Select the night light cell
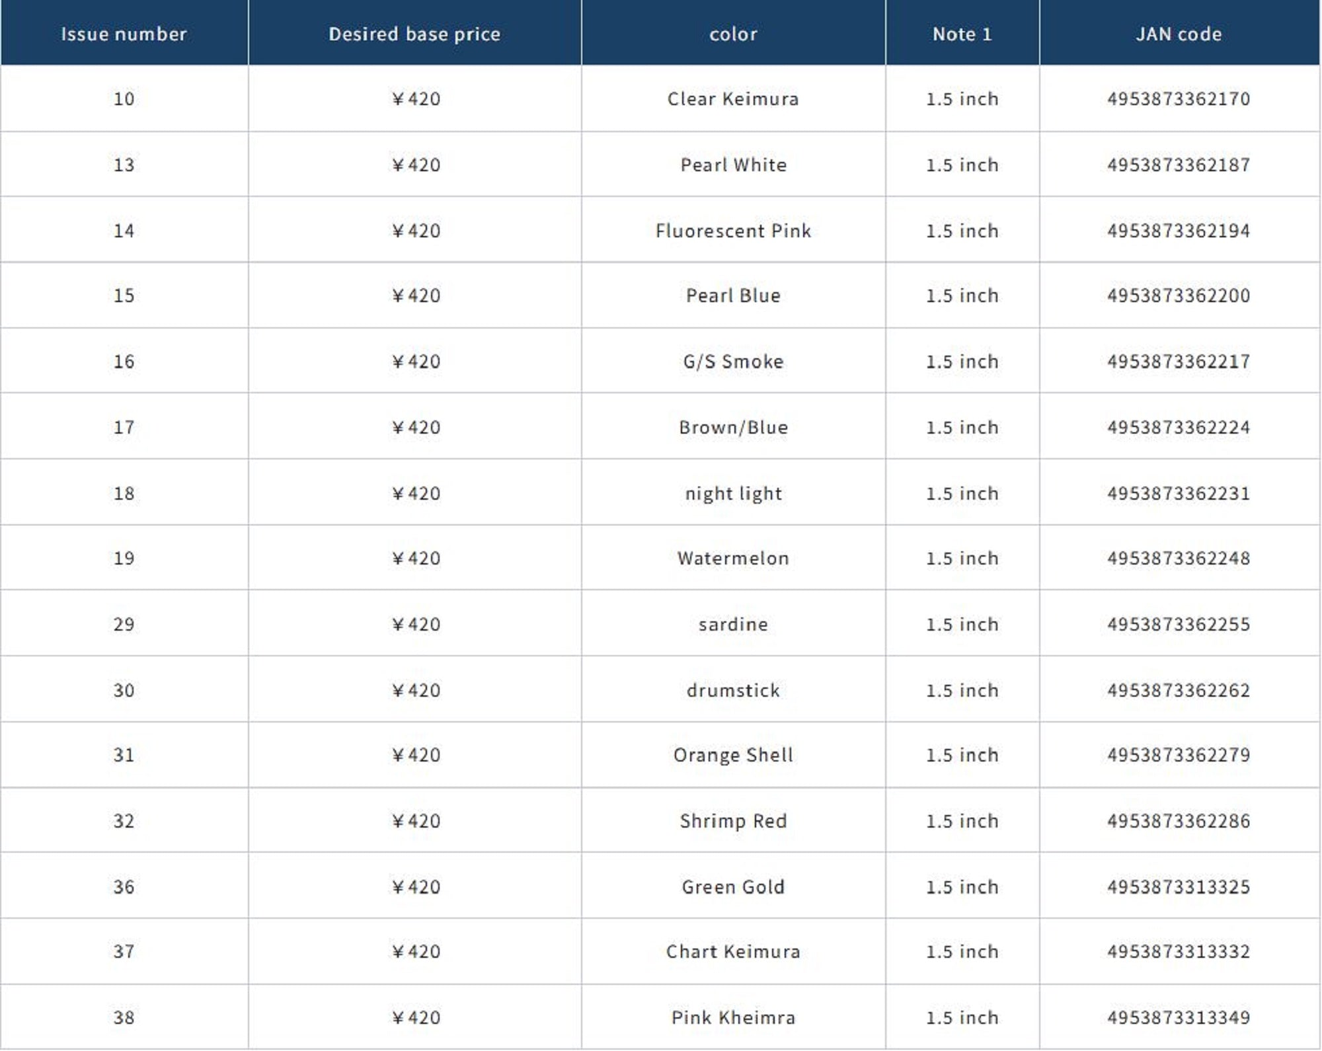The image size is (1322, 1051). 733,494
